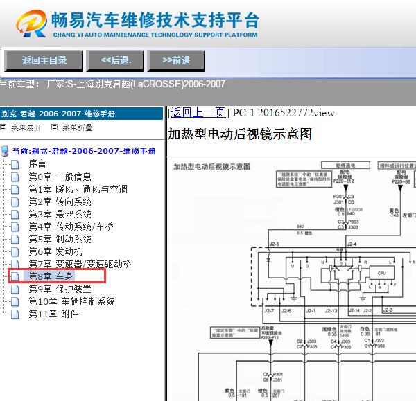
Task: Open 第1章 暖风、通风与空调
Action: (78, 189)
